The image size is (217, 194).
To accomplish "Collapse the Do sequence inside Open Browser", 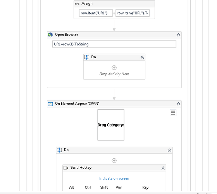I will point(142,57).
